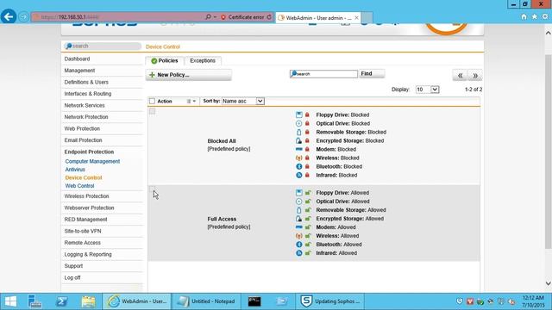Screen dimensions: 552x310
Task: Click the Find button
Action: click(x=372, y=73)
